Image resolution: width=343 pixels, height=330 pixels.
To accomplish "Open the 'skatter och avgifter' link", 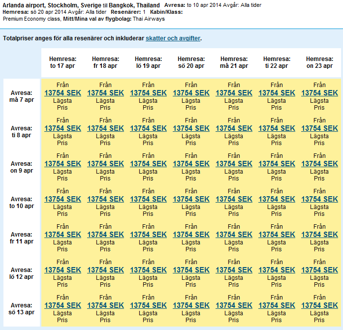I will click(173, 38).
